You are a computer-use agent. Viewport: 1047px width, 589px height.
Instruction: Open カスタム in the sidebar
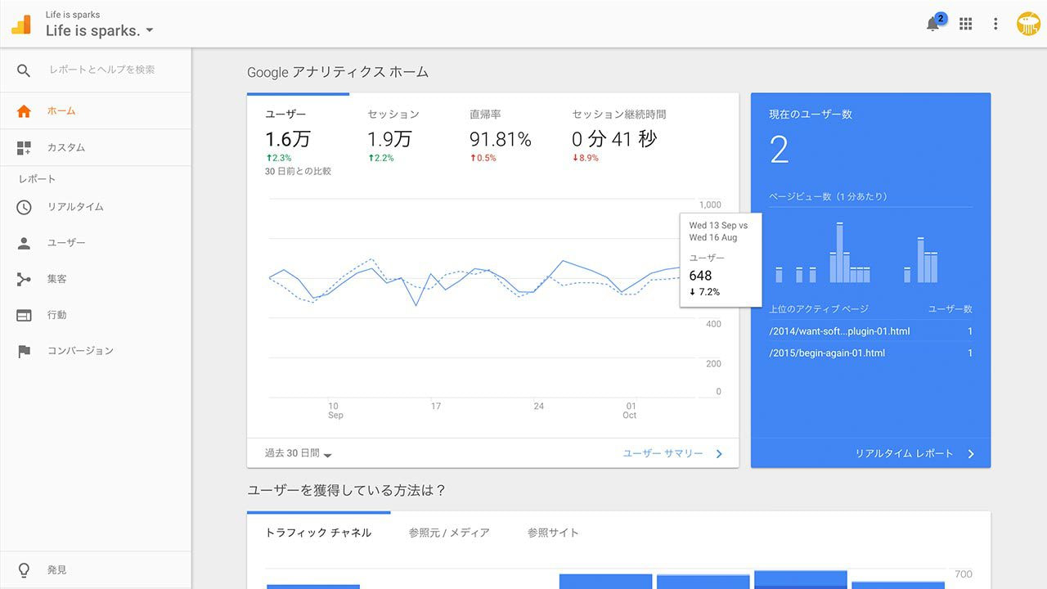tap(96, 148)
